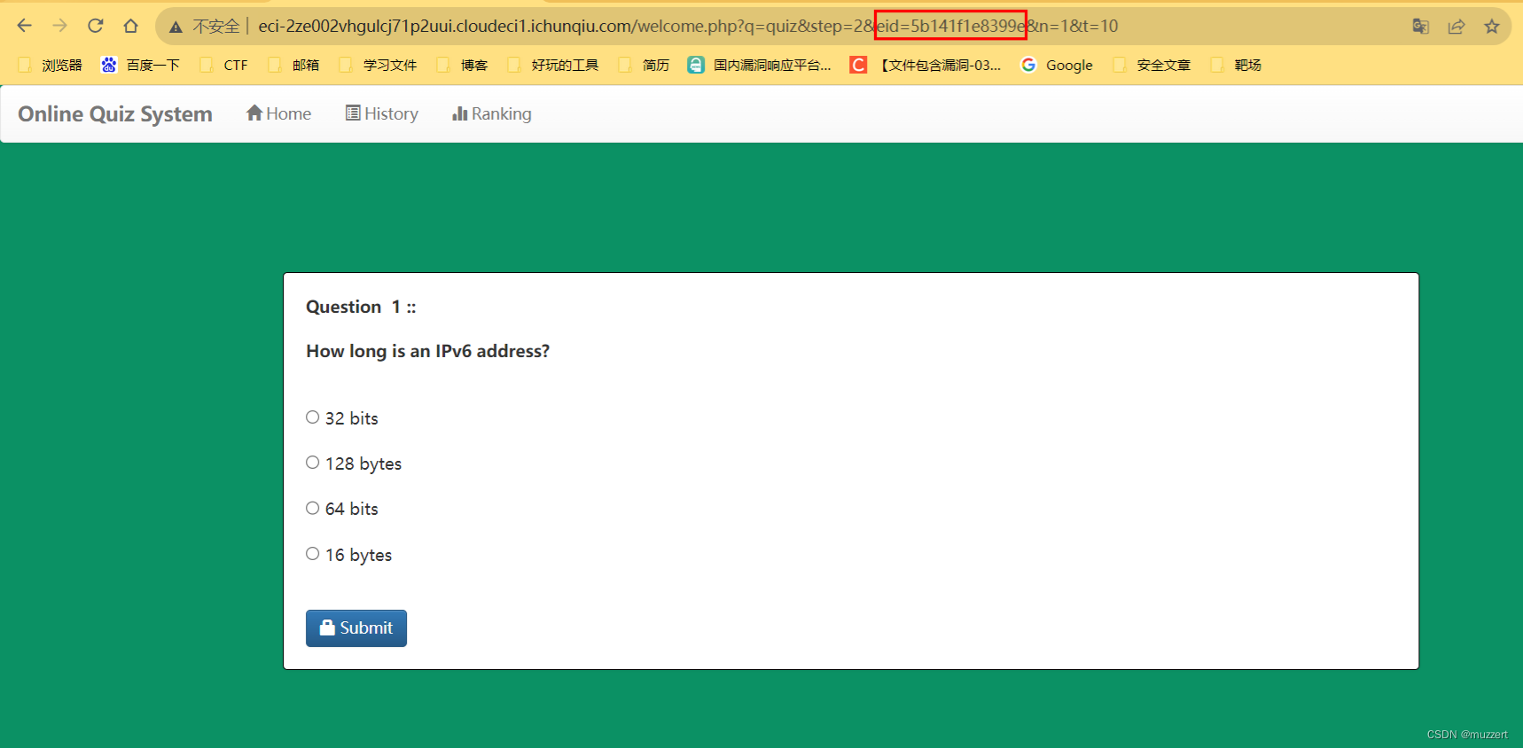Open the 浏览器 bookmark folder
Viewport: 1523px width, 748px height.
(x=51, y=65)
